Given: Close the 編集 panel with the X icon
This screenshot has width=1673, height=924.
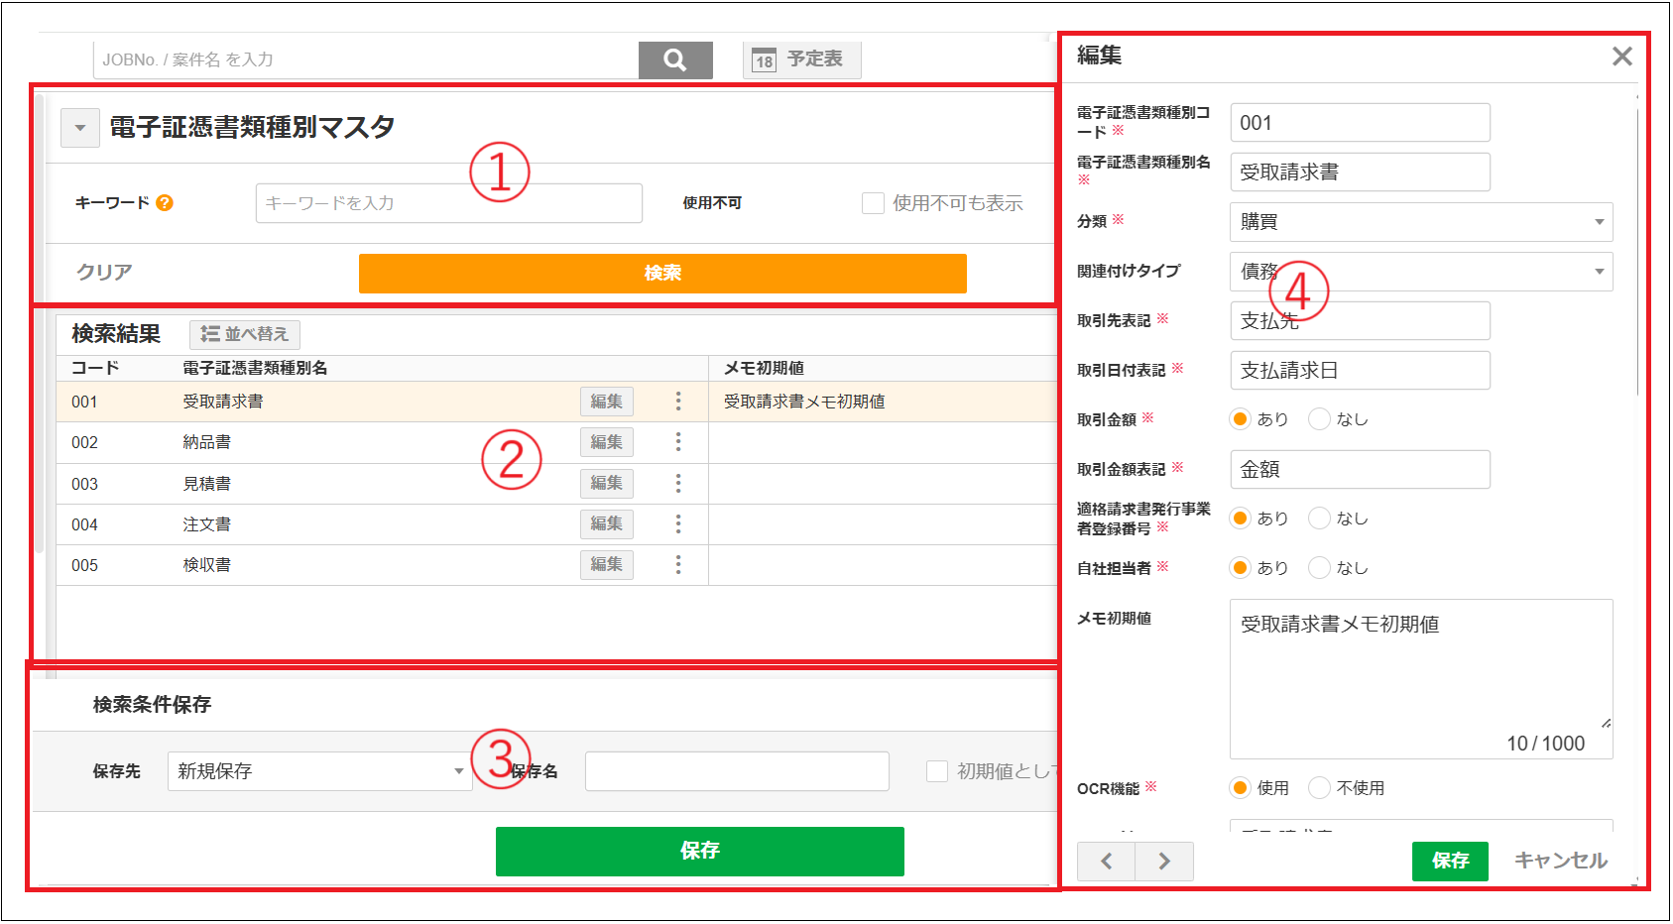Looking at the screenshot, I should [x=1622, y=56].
